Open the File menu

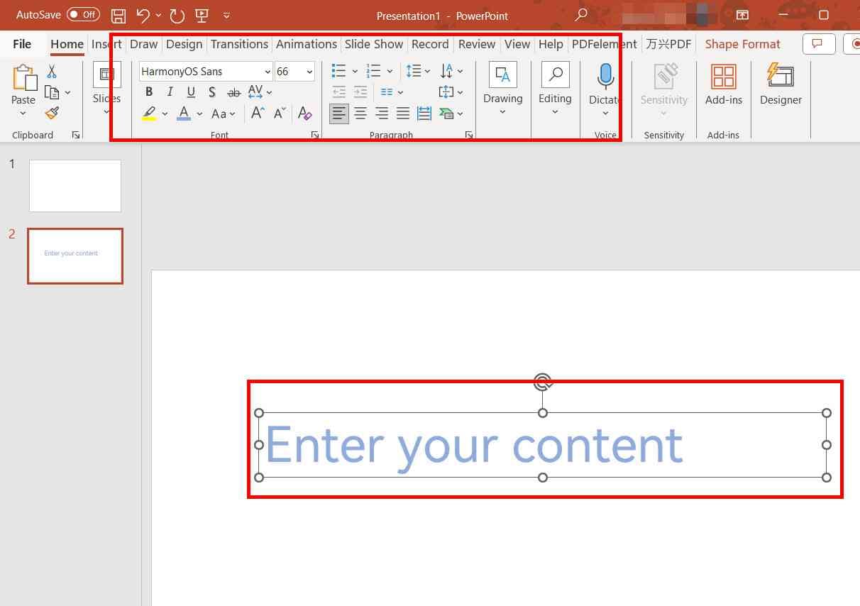(22, 44)
